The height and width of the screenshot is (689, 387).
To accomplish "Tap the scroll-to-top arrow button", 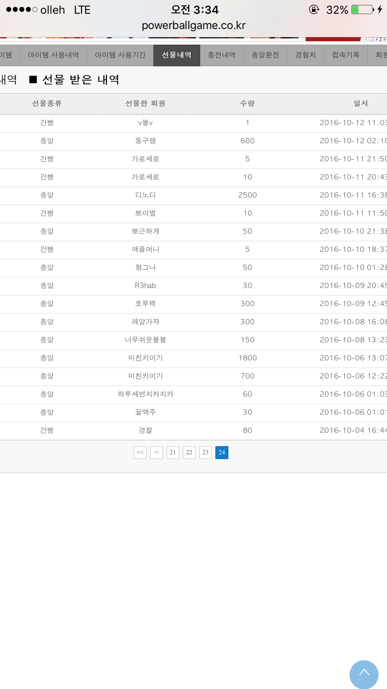I will (x=364, y=674).
